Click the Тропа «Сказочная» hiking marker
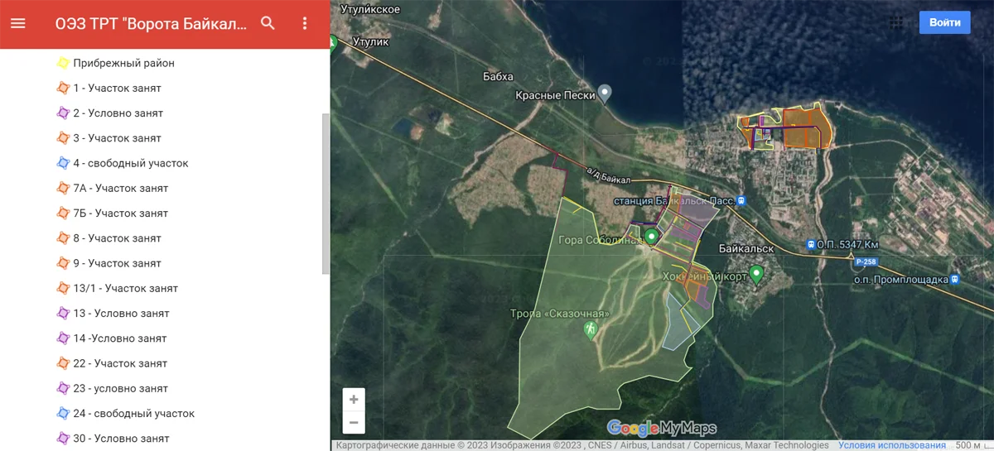Image resolution: width=994 pixels, height=451 pixels. tap(591, 329)
